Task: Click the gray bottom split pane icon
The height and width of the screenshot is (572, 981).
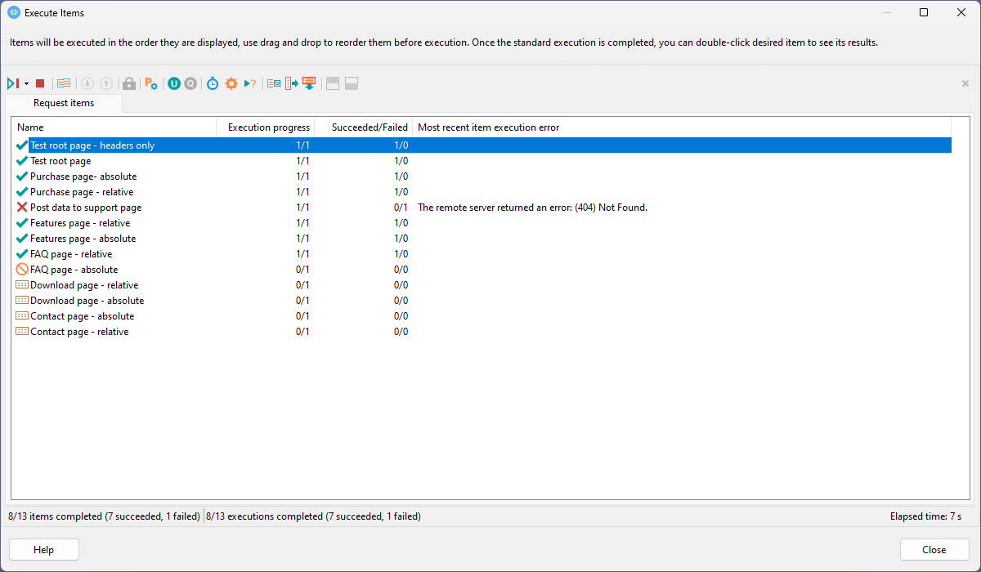Action: click(x=352, y=83)
